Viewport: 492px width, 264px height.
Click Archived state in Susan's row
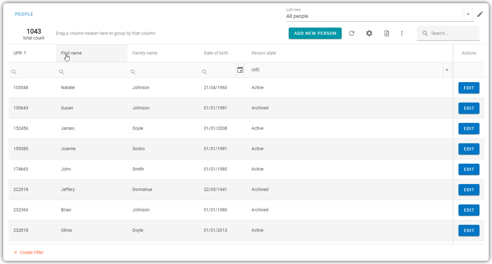260,108
